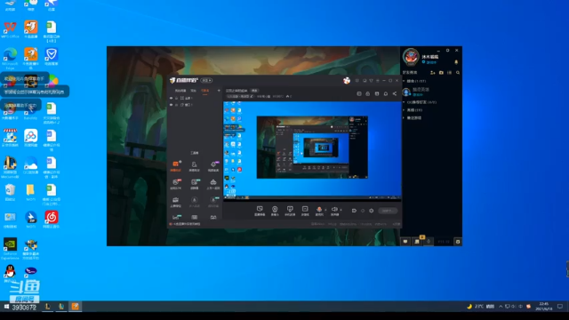Screen dimensions: 569x320
Task: Open the middle tool in toolbox second row
Action: tap(195, 184)
